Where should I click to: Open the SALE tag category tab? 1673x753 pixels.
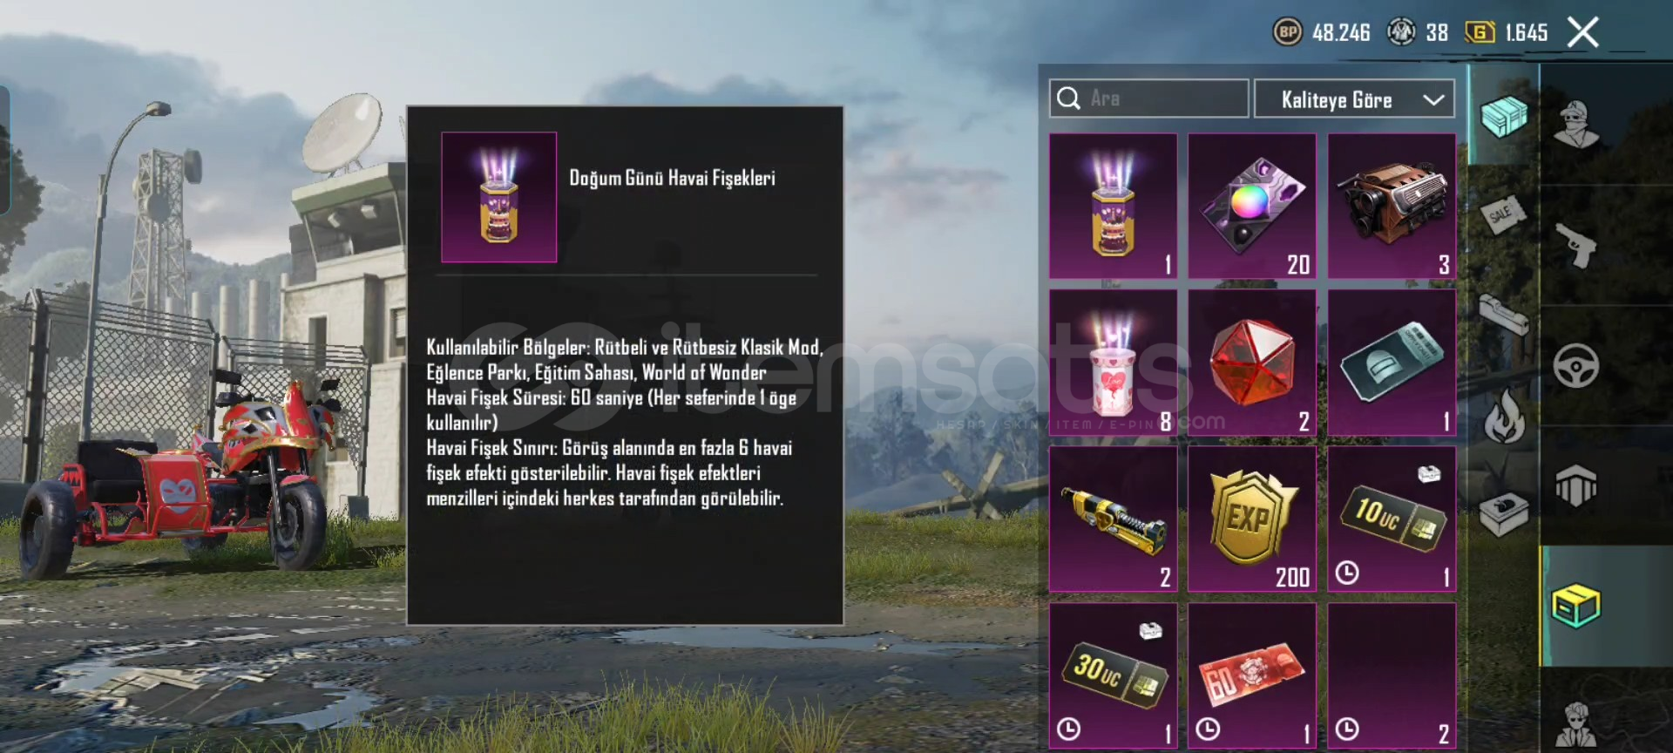click(x=1503, y=214)
